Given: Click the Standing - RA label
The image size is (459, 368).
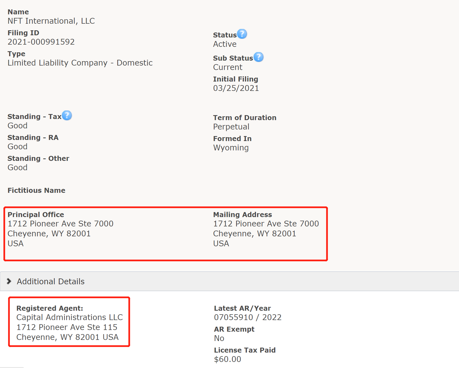Looking at the screenshot, I should click(33, 137).
